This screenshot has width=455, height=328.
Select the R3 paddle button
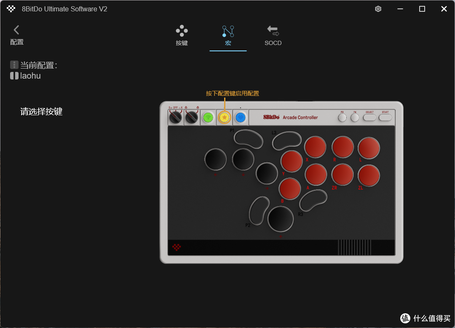click(x=313, y=200)
